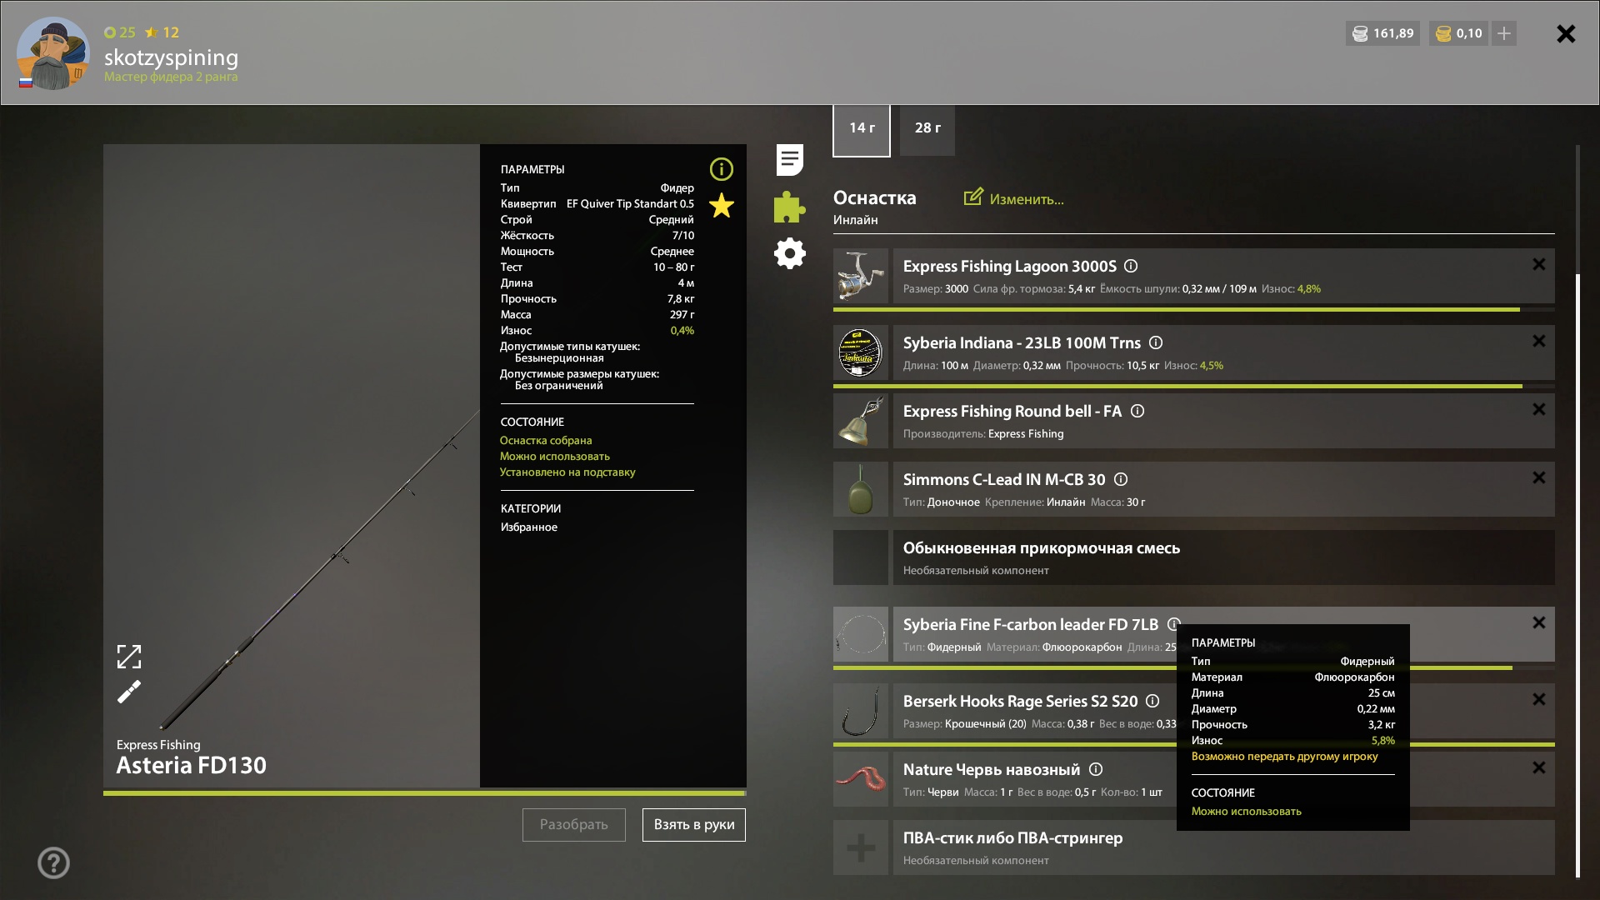The width and height of the screenshot is (1600, 900).
Task: Show info for Nature Червь навозный
Action: (1096, 769)
